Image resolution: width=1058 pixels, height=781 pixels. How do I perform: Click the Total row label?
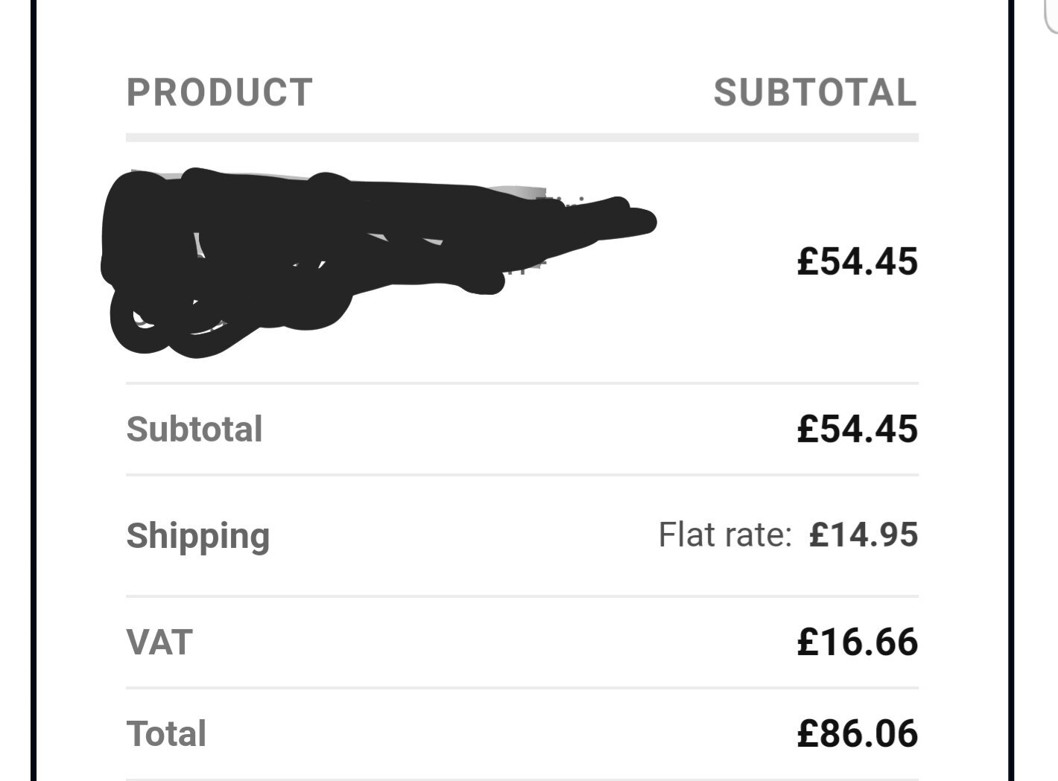pyautogui.click(x=166, y=733)
